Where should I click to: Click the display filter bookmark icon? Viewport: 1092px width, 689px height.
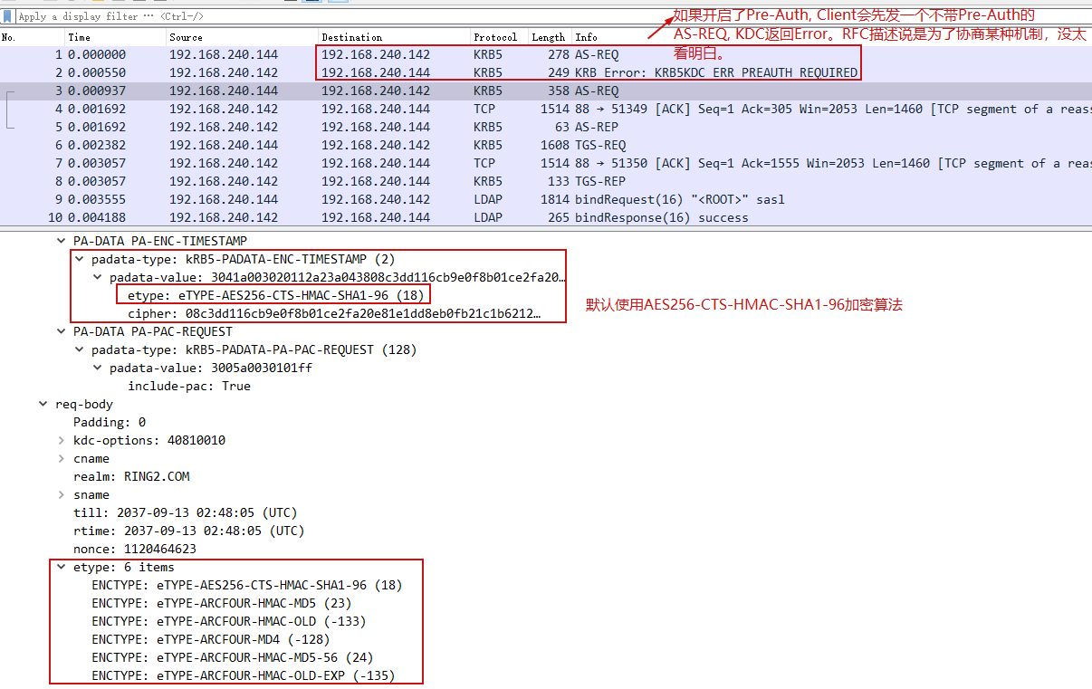click(x=7, y=16)
